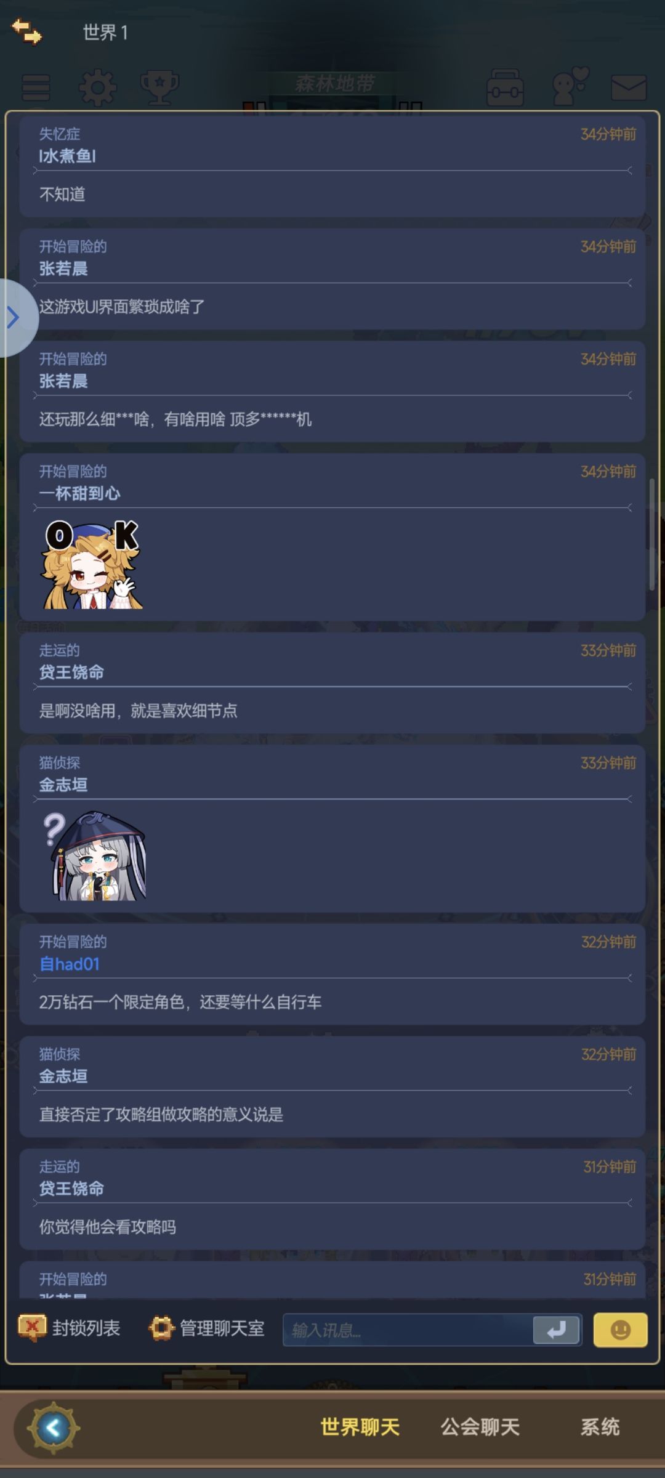Open 管理聊天室 chat room management

pyautogui.click(x=206, y=1328)
